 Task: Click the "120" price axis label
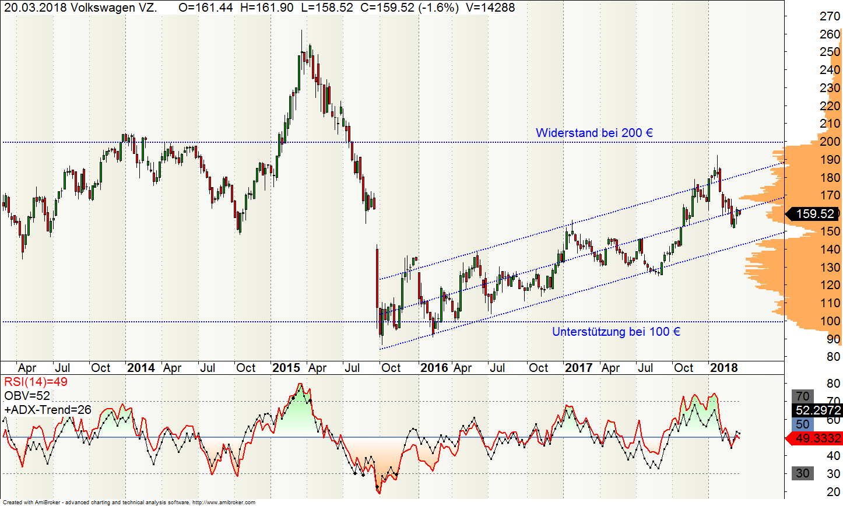830,285
